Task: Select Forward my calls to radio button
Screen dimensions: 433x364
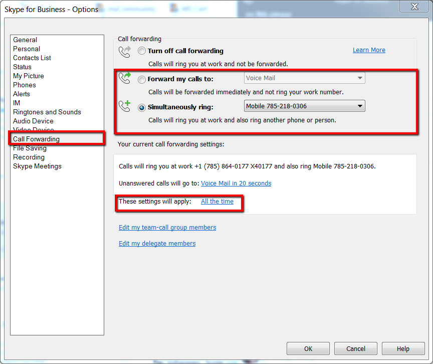Action: [x=142, y=80]
